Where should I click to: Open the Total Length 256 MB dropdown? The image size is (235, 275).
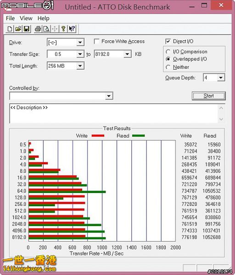tap(80, 66)
